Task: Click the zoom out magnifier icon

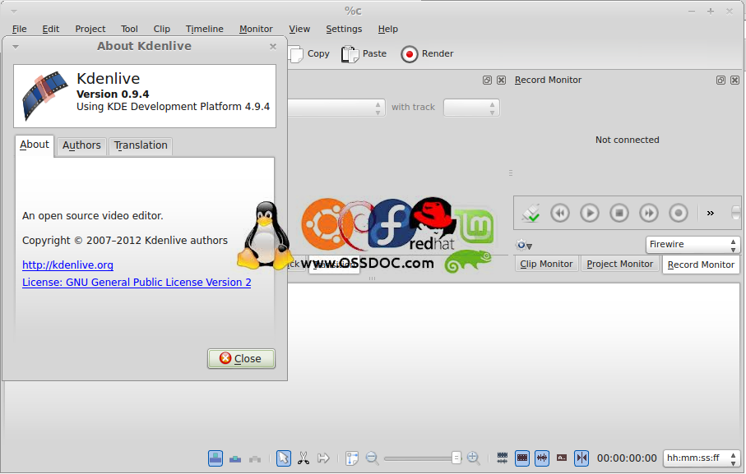Action: coord(372,458)
